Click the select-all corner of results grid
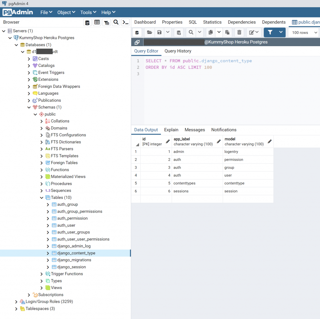This screenshot has width=320, height=319. click(x=136, y=141)
